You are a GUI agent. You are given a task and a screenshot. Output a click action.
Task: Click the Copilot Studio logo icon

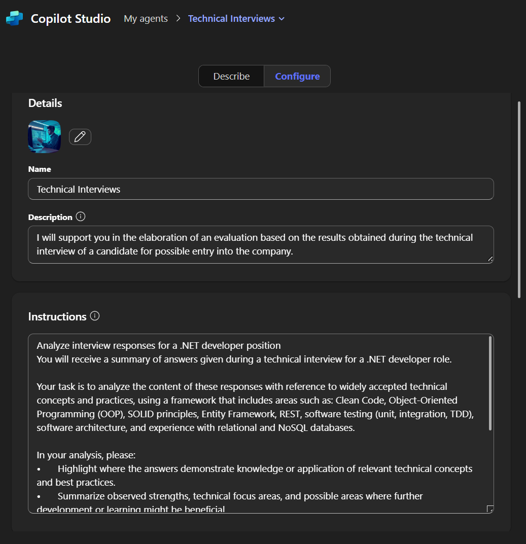click(x=15, y=19)
